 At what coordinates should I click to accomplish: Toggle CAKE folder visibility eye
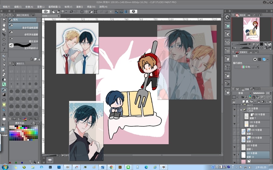coord(234,110)
